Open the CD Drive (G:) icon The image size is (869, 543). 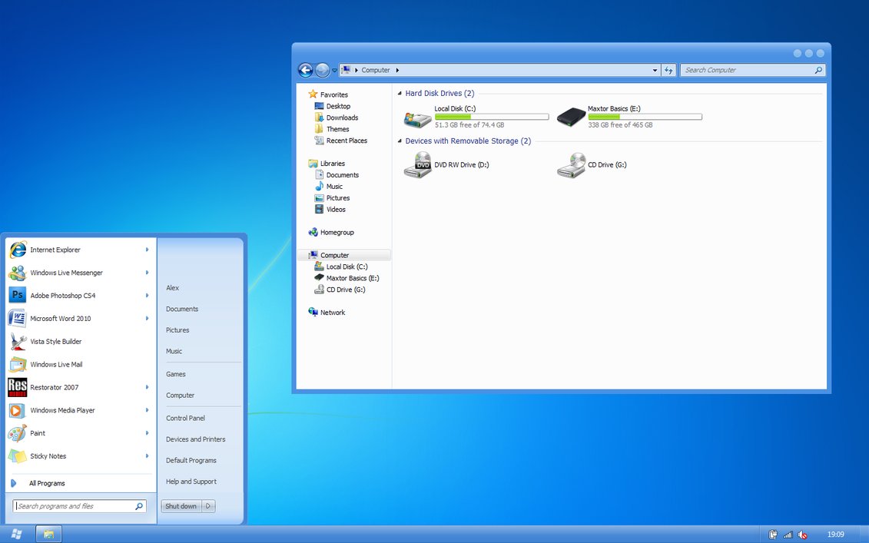tap(571, 165)
